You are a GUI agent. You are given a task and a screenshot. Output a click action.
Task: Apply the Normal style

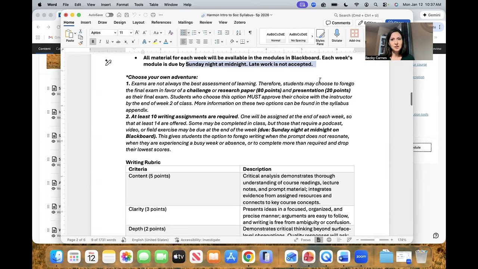coord(276,37)
